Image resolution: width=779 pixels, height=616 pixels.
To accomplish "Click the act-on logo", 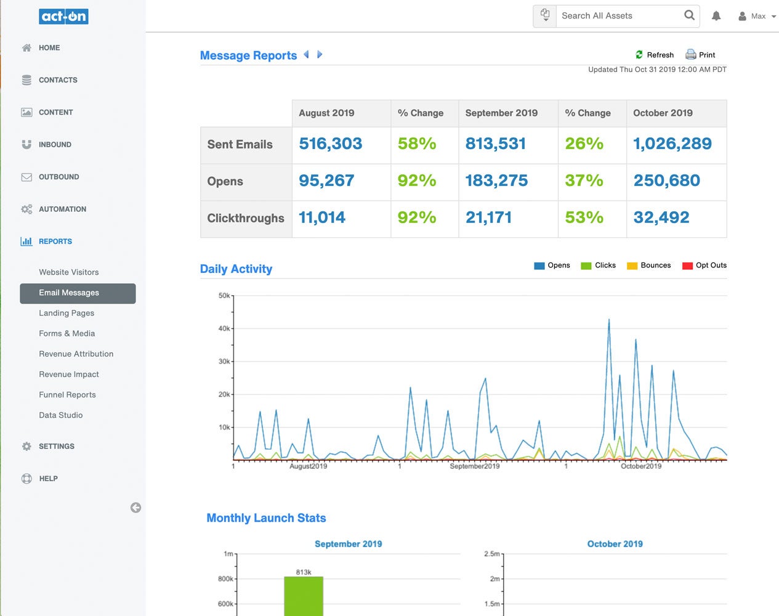I will (63, 17).
